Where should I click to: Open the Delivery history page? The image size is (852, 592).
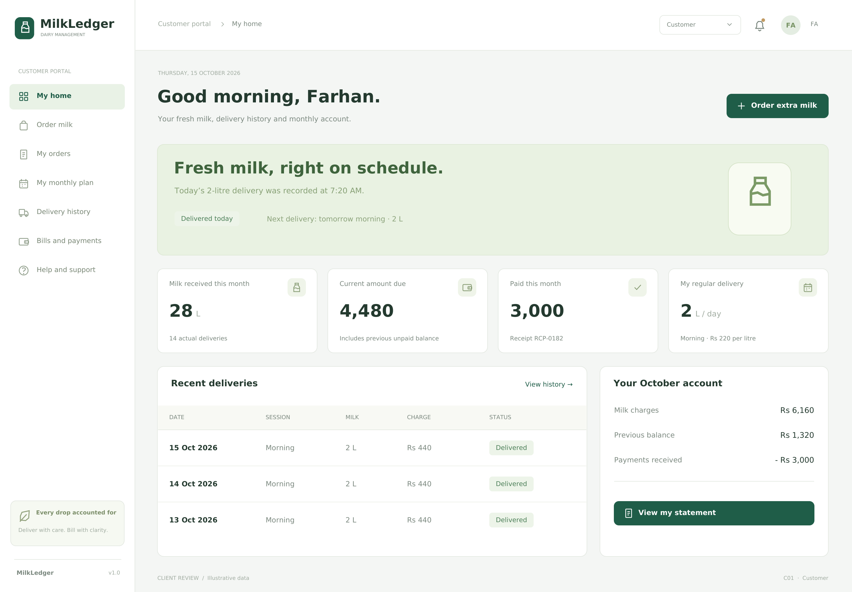click(67, 213)
